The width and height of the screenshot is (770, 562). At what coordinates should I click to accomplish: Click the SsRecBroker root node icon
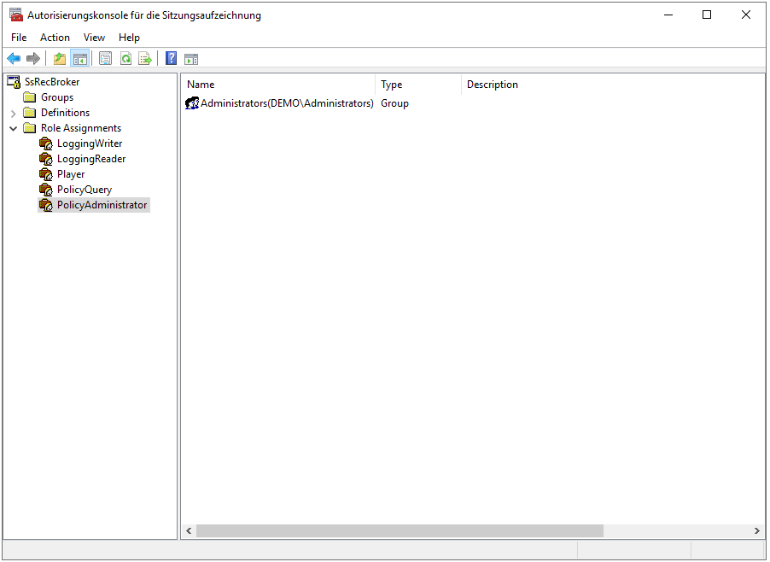(x=13, y=81)
